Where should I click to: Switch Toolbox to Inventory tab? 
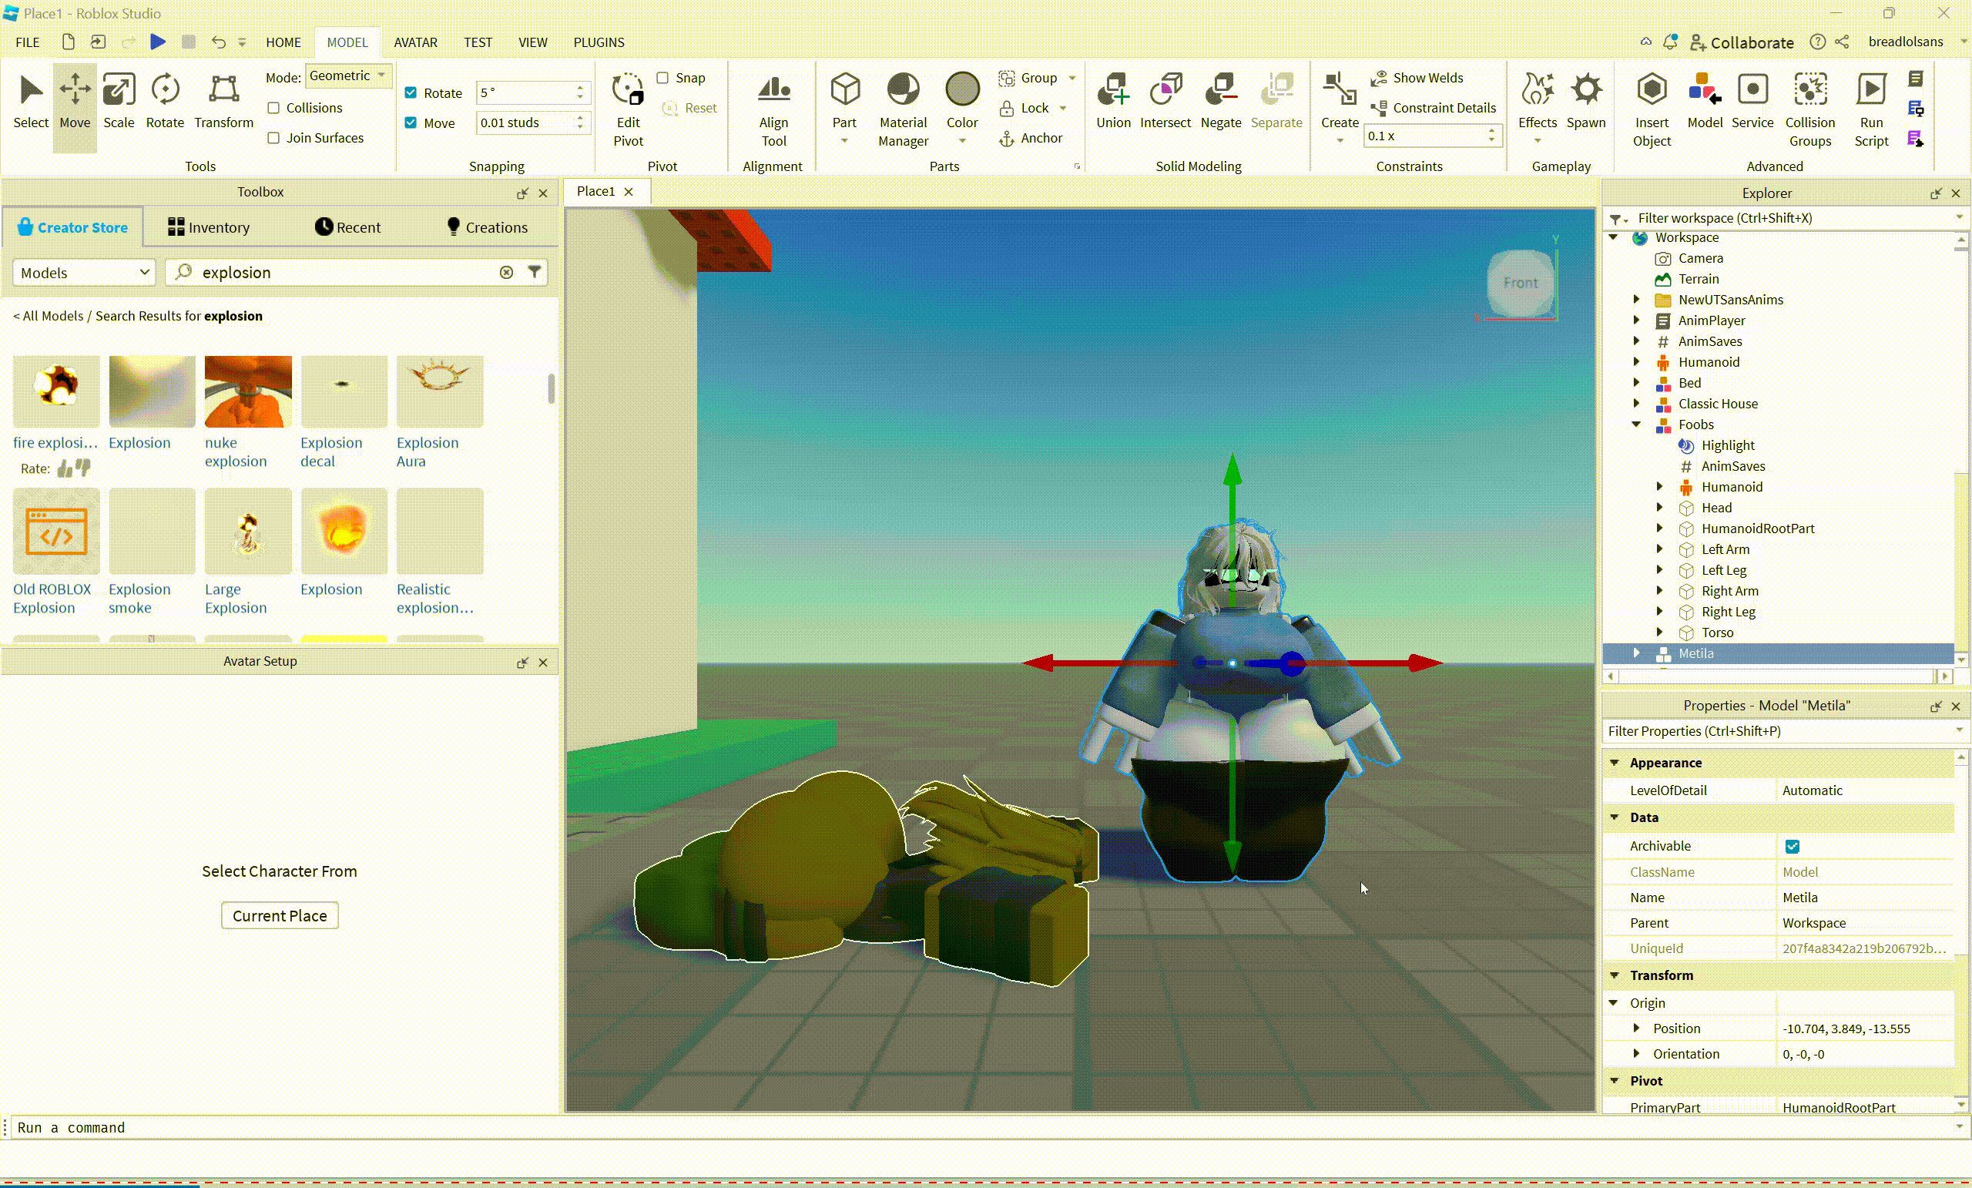209,227
